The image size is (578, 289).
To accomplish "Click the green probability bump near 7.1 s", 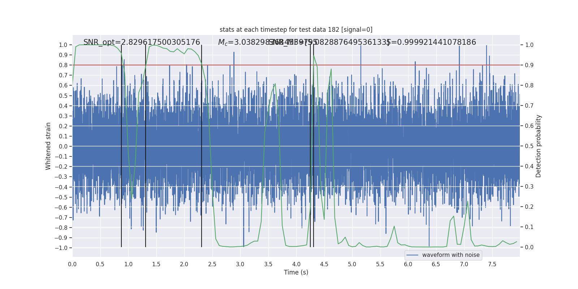I will point(467,202).
